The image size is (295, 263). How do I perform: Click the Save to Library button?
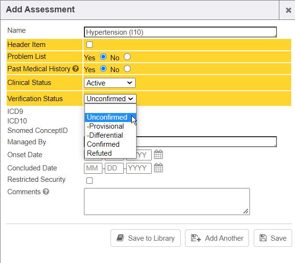tap(146, 238)
